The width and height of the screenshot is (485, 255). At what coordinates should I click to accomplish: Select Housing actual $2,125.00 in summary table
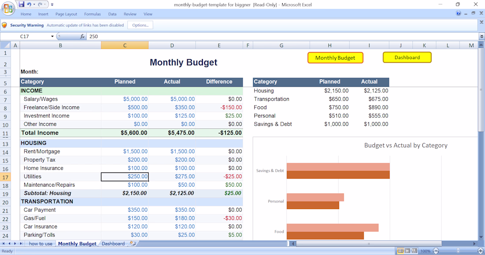click(x=369, y=91)
